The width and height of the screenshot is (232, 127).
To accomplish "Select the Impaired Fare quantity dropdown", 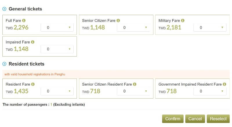I will [57, 49].
